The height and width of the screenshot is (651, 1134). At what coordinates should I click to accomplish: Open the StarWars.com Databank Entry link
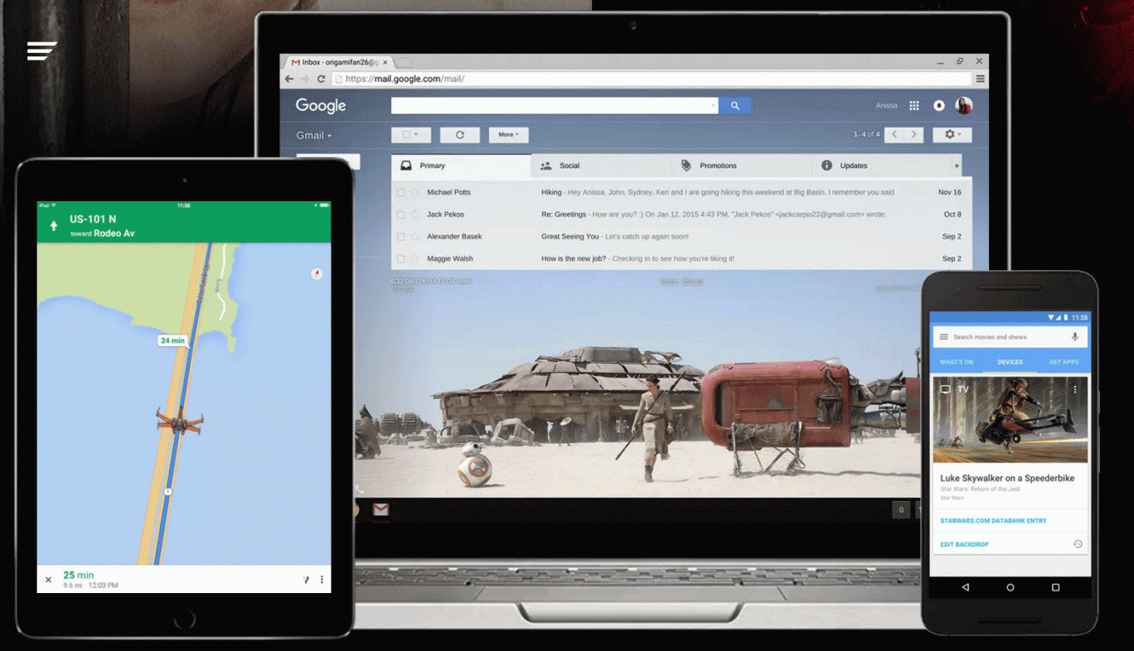click(x=993, y=521)
